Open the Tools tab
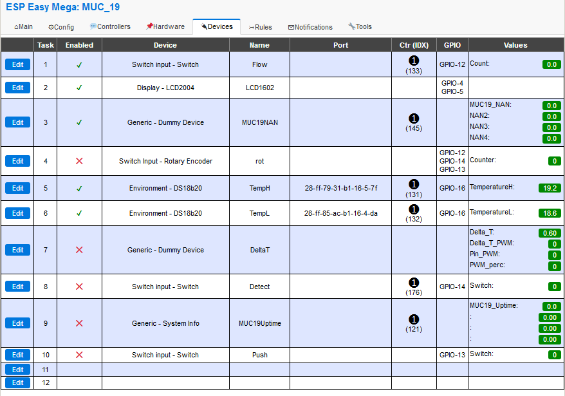The height and width of the screenshot is (396, 565). click(x=360, y=26)
